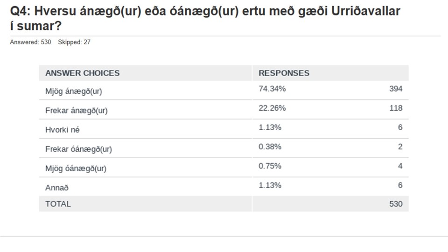Click the Frekar óánægð(ur) answer row
The image size is (448, 252).
click(224, 148)
